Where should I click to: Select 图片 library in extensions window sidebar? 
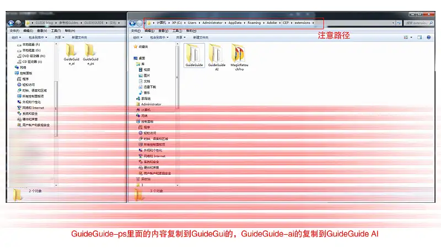144,76
